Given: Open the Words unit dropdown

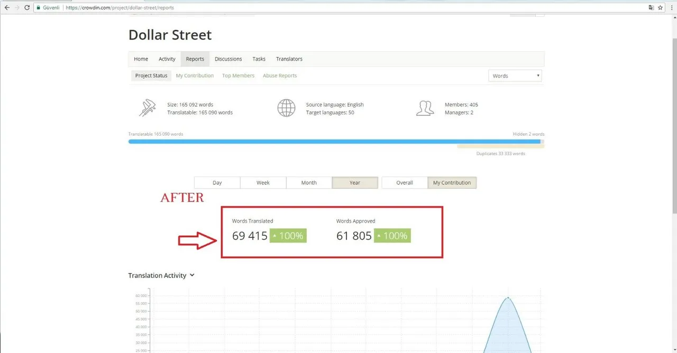Looking at the screenshot, I should (515, 76).
